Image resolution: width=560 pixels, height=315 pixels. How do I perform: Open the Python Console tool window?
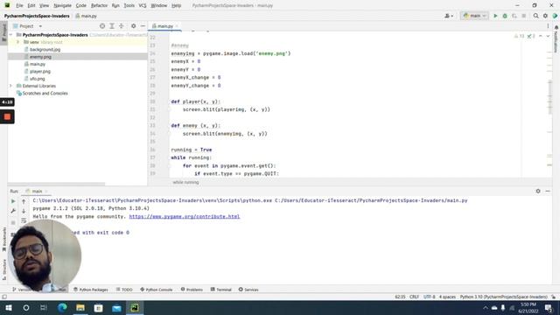click(157, 290)
